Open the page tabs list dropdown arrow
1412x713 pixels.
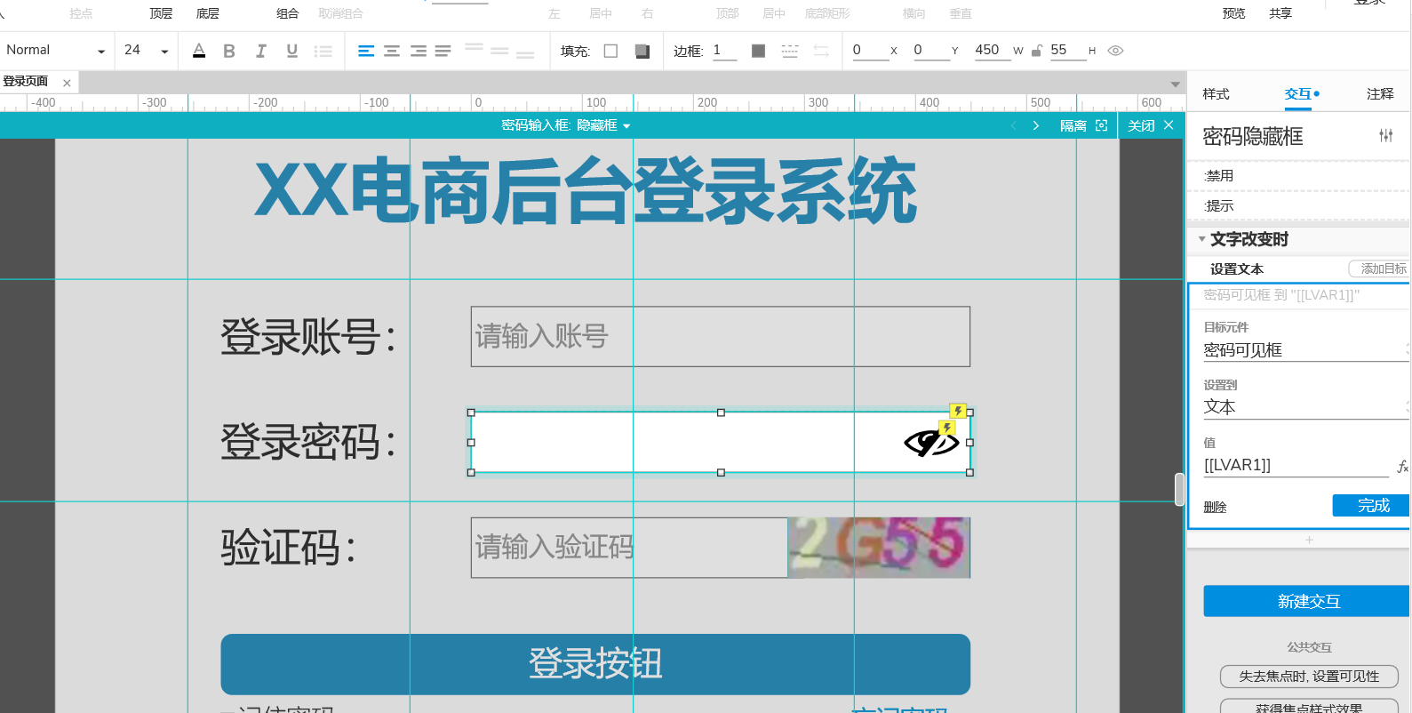click(1175, 84)
